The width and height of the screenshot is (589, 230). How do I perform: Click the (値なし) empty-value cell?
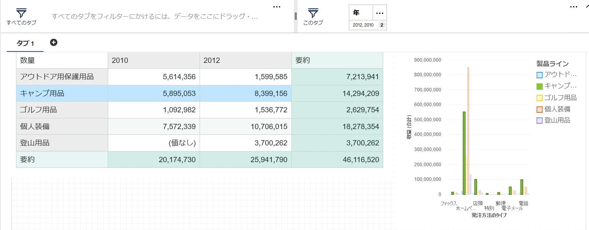pyautogui.click(x=154, y=143)
